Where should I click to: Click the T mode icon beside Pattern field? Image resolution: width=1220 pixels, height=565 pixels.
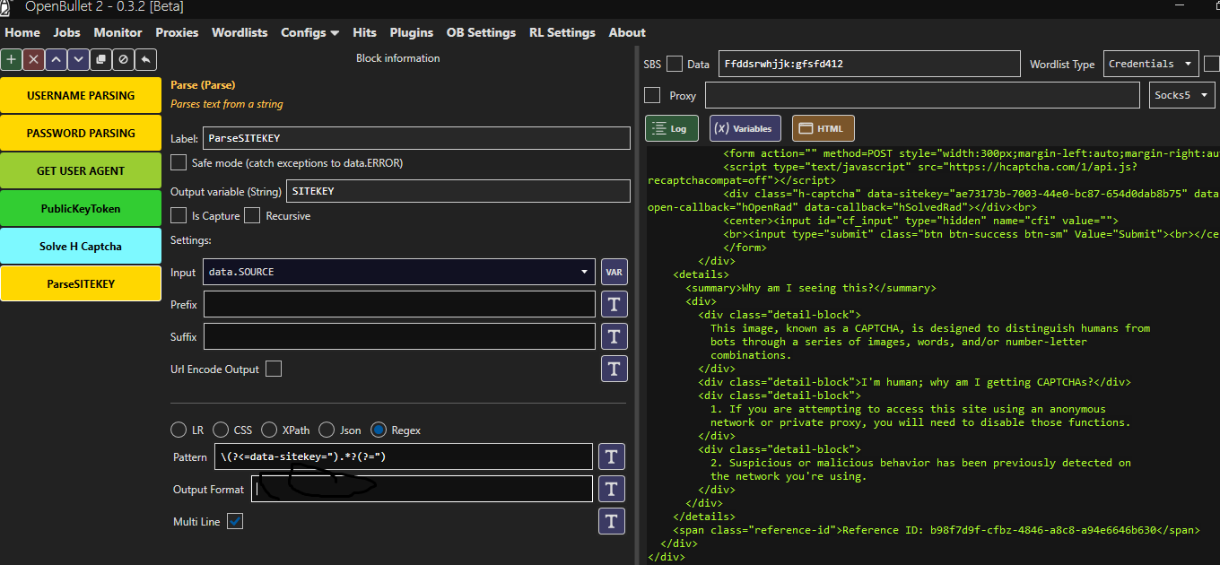(x=611, y=456)
